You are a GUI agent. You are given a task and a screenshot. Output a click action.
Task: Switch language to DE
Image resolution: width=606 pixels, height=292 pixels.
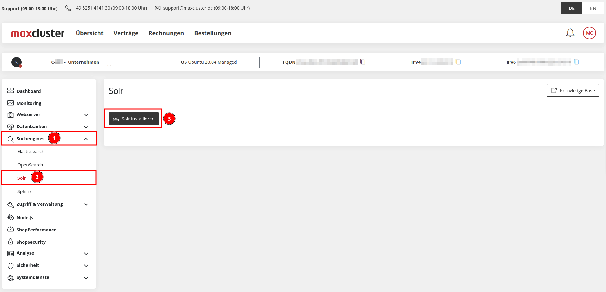pos(571,8)
